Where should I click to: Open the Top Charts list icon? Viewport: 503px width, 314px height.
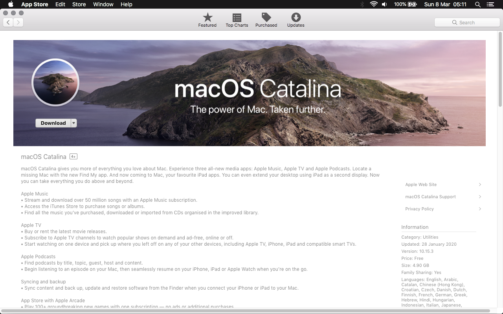(x=237, y=17)
